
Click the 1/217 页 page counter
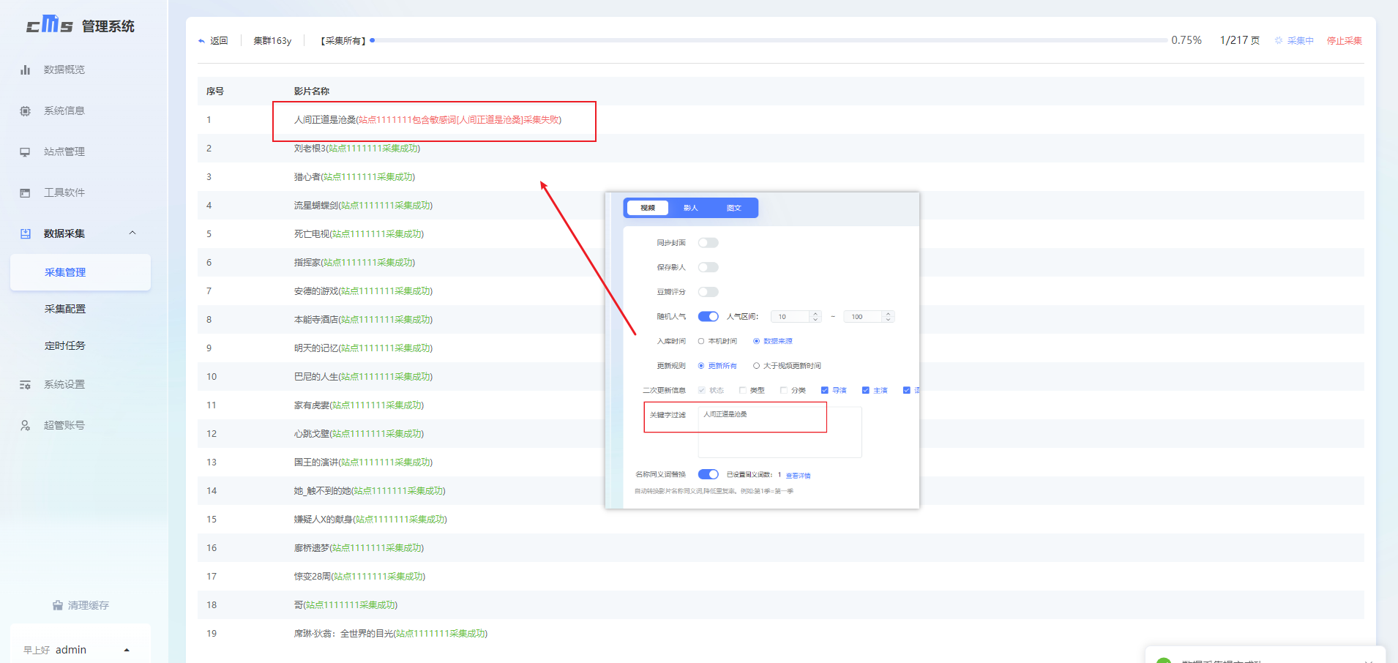pos(1240,40)
